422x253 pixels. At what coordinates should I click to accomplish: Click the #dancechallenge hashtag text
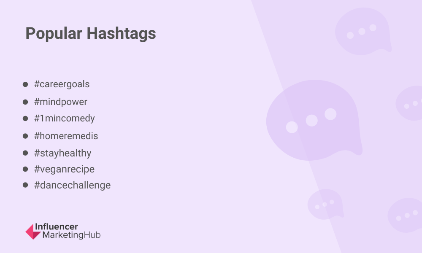point(73,185)
